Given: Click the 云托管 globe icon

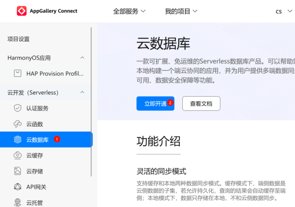Looking at the screenshot, I should [18, 202].
